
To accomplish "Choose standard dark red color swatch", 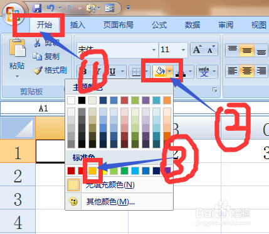I will (x=71, y=170).
